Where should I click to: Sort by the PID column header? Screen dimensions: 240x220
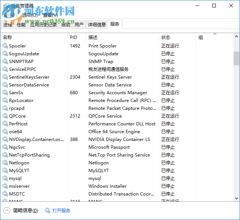click(77, 37)
